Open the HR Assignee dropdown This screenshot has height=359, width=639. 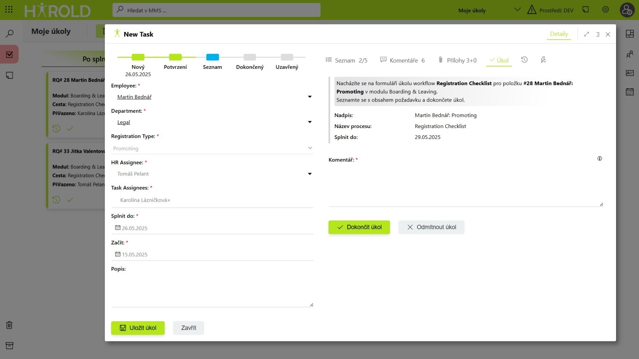point(309,174)
